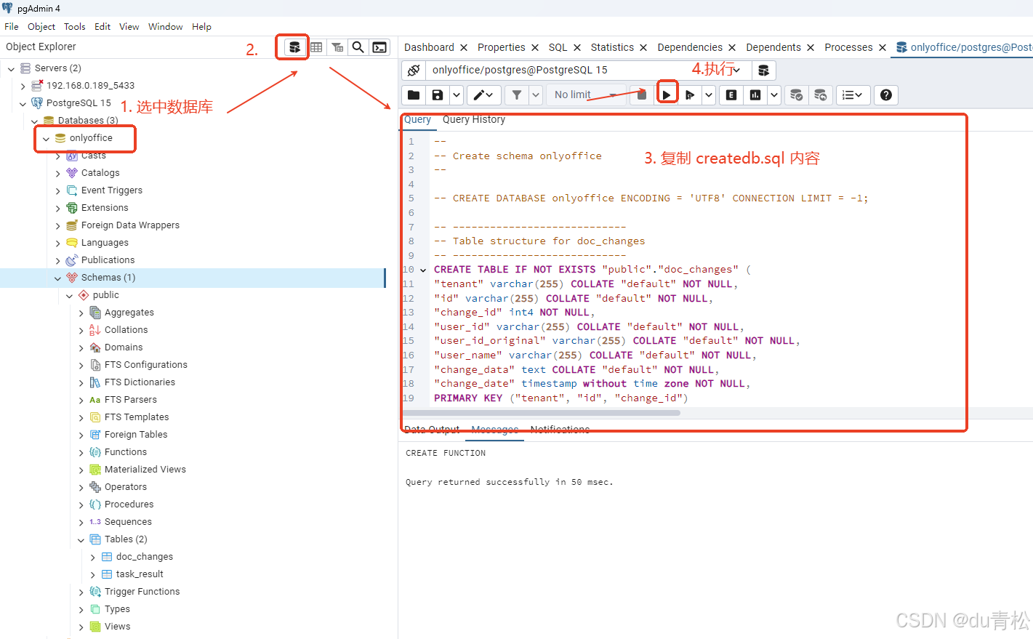Close the Processes tab
The image size is (1033, 639).
(x=883, y=48)
